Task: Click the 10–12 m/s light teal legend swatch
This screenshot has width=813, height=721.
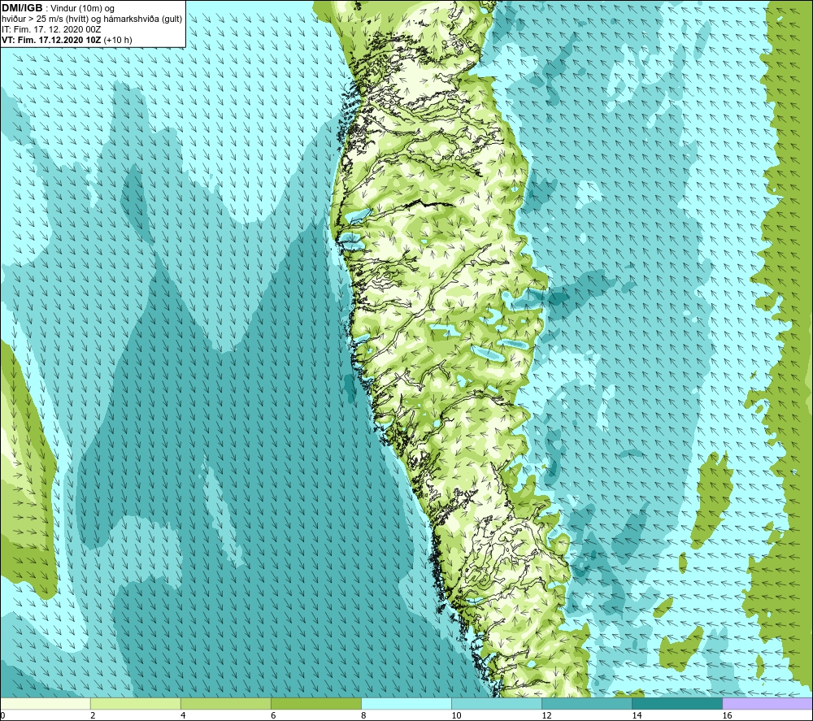Action: 497,704
